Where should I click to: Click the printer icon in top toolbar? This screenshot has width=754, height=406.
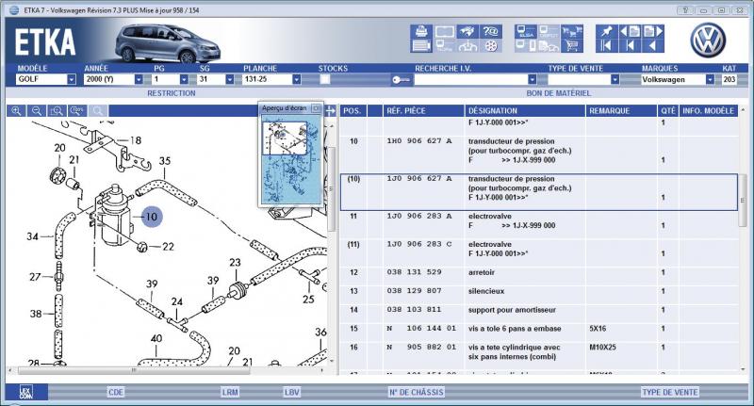(421, 32)
